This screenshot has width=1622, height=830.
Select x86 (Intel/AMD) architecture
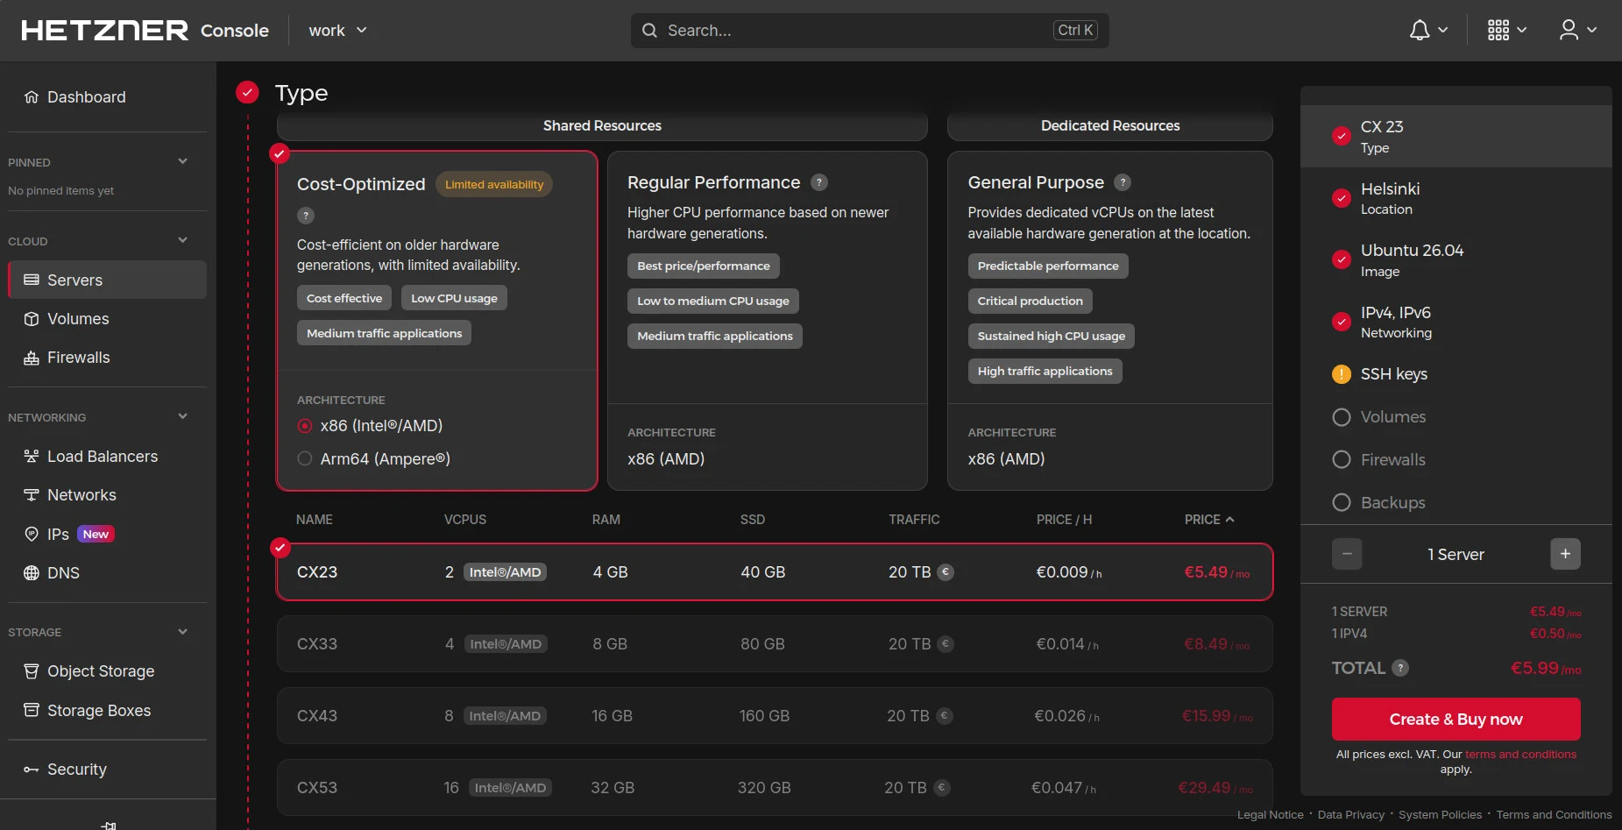coord(305,426)
